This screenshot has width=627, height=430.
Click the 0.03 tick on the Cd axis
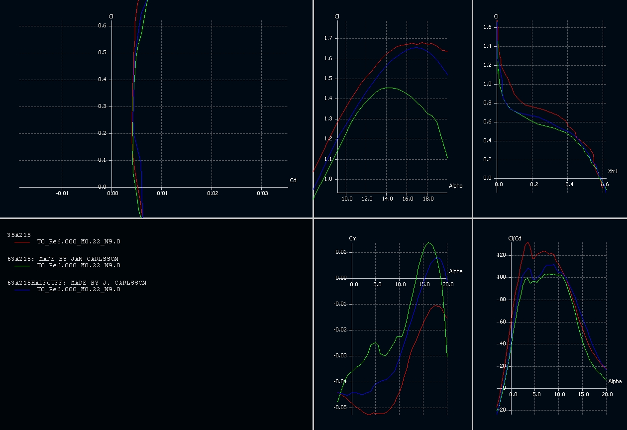262,193
